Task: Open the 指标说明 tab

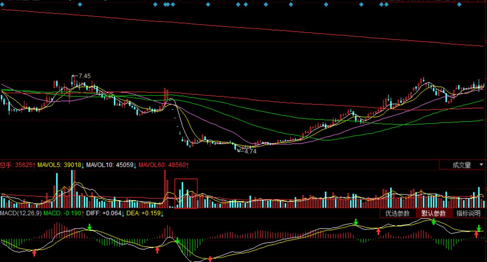Action: tap(469, 213)
